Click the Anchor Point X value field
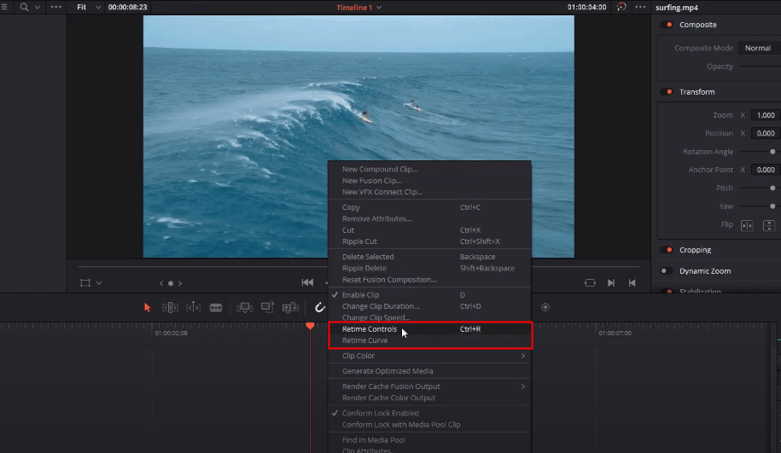The width and height of the screenshot is (781, 453). [766, 170]
